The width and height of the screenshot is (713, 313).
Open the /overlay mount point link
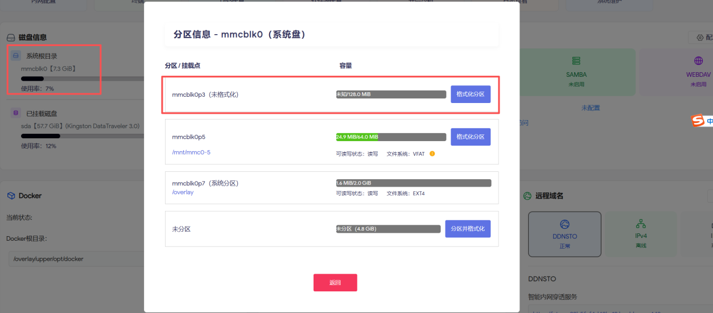point(183,192)
